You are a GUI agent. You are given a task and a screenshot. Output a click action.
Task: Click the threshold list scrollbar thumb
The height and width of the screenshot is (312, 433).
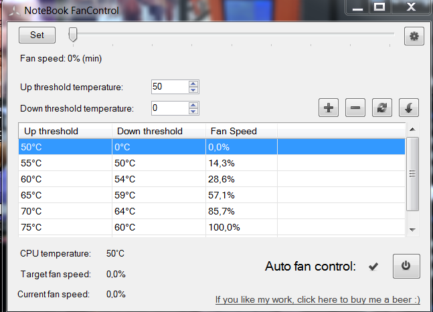412,174
